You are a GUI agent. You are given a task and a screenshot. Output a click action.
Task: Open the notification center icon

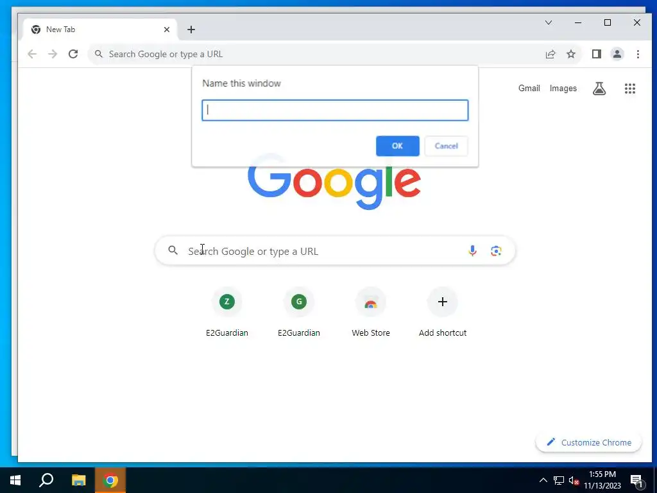tap(636, 481)
